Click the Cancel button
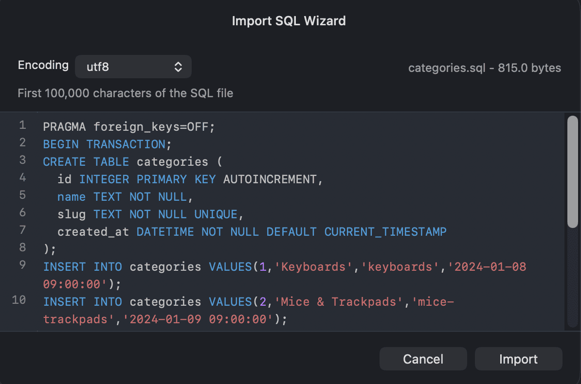This screenshot has height=384, width=581. 423,359
